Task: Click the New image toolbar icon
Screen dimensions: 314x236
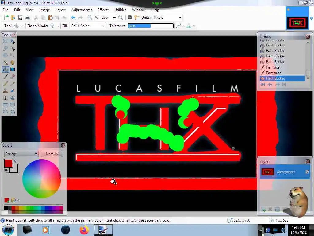Action: tap(6, 18)
